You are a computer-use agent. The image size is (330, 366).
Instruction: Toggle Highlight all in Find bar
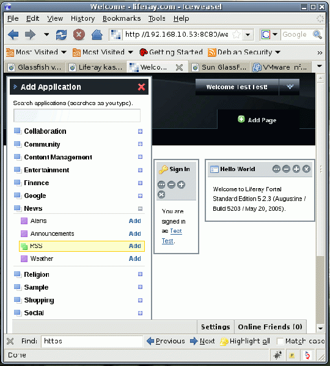245,342
